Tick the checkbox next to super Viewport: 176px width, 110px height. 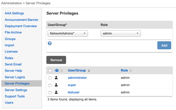point(50,85)
